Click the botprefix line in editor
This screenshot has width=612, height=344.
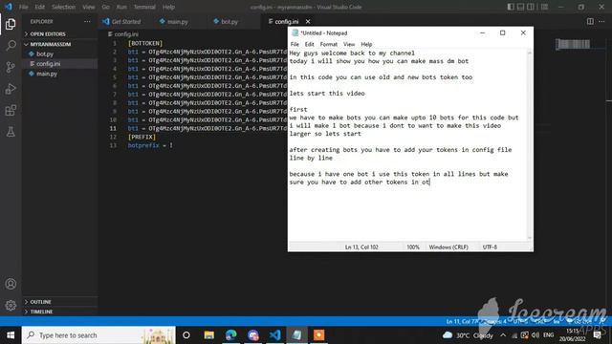pyautogui.click(x=150, y=145)
